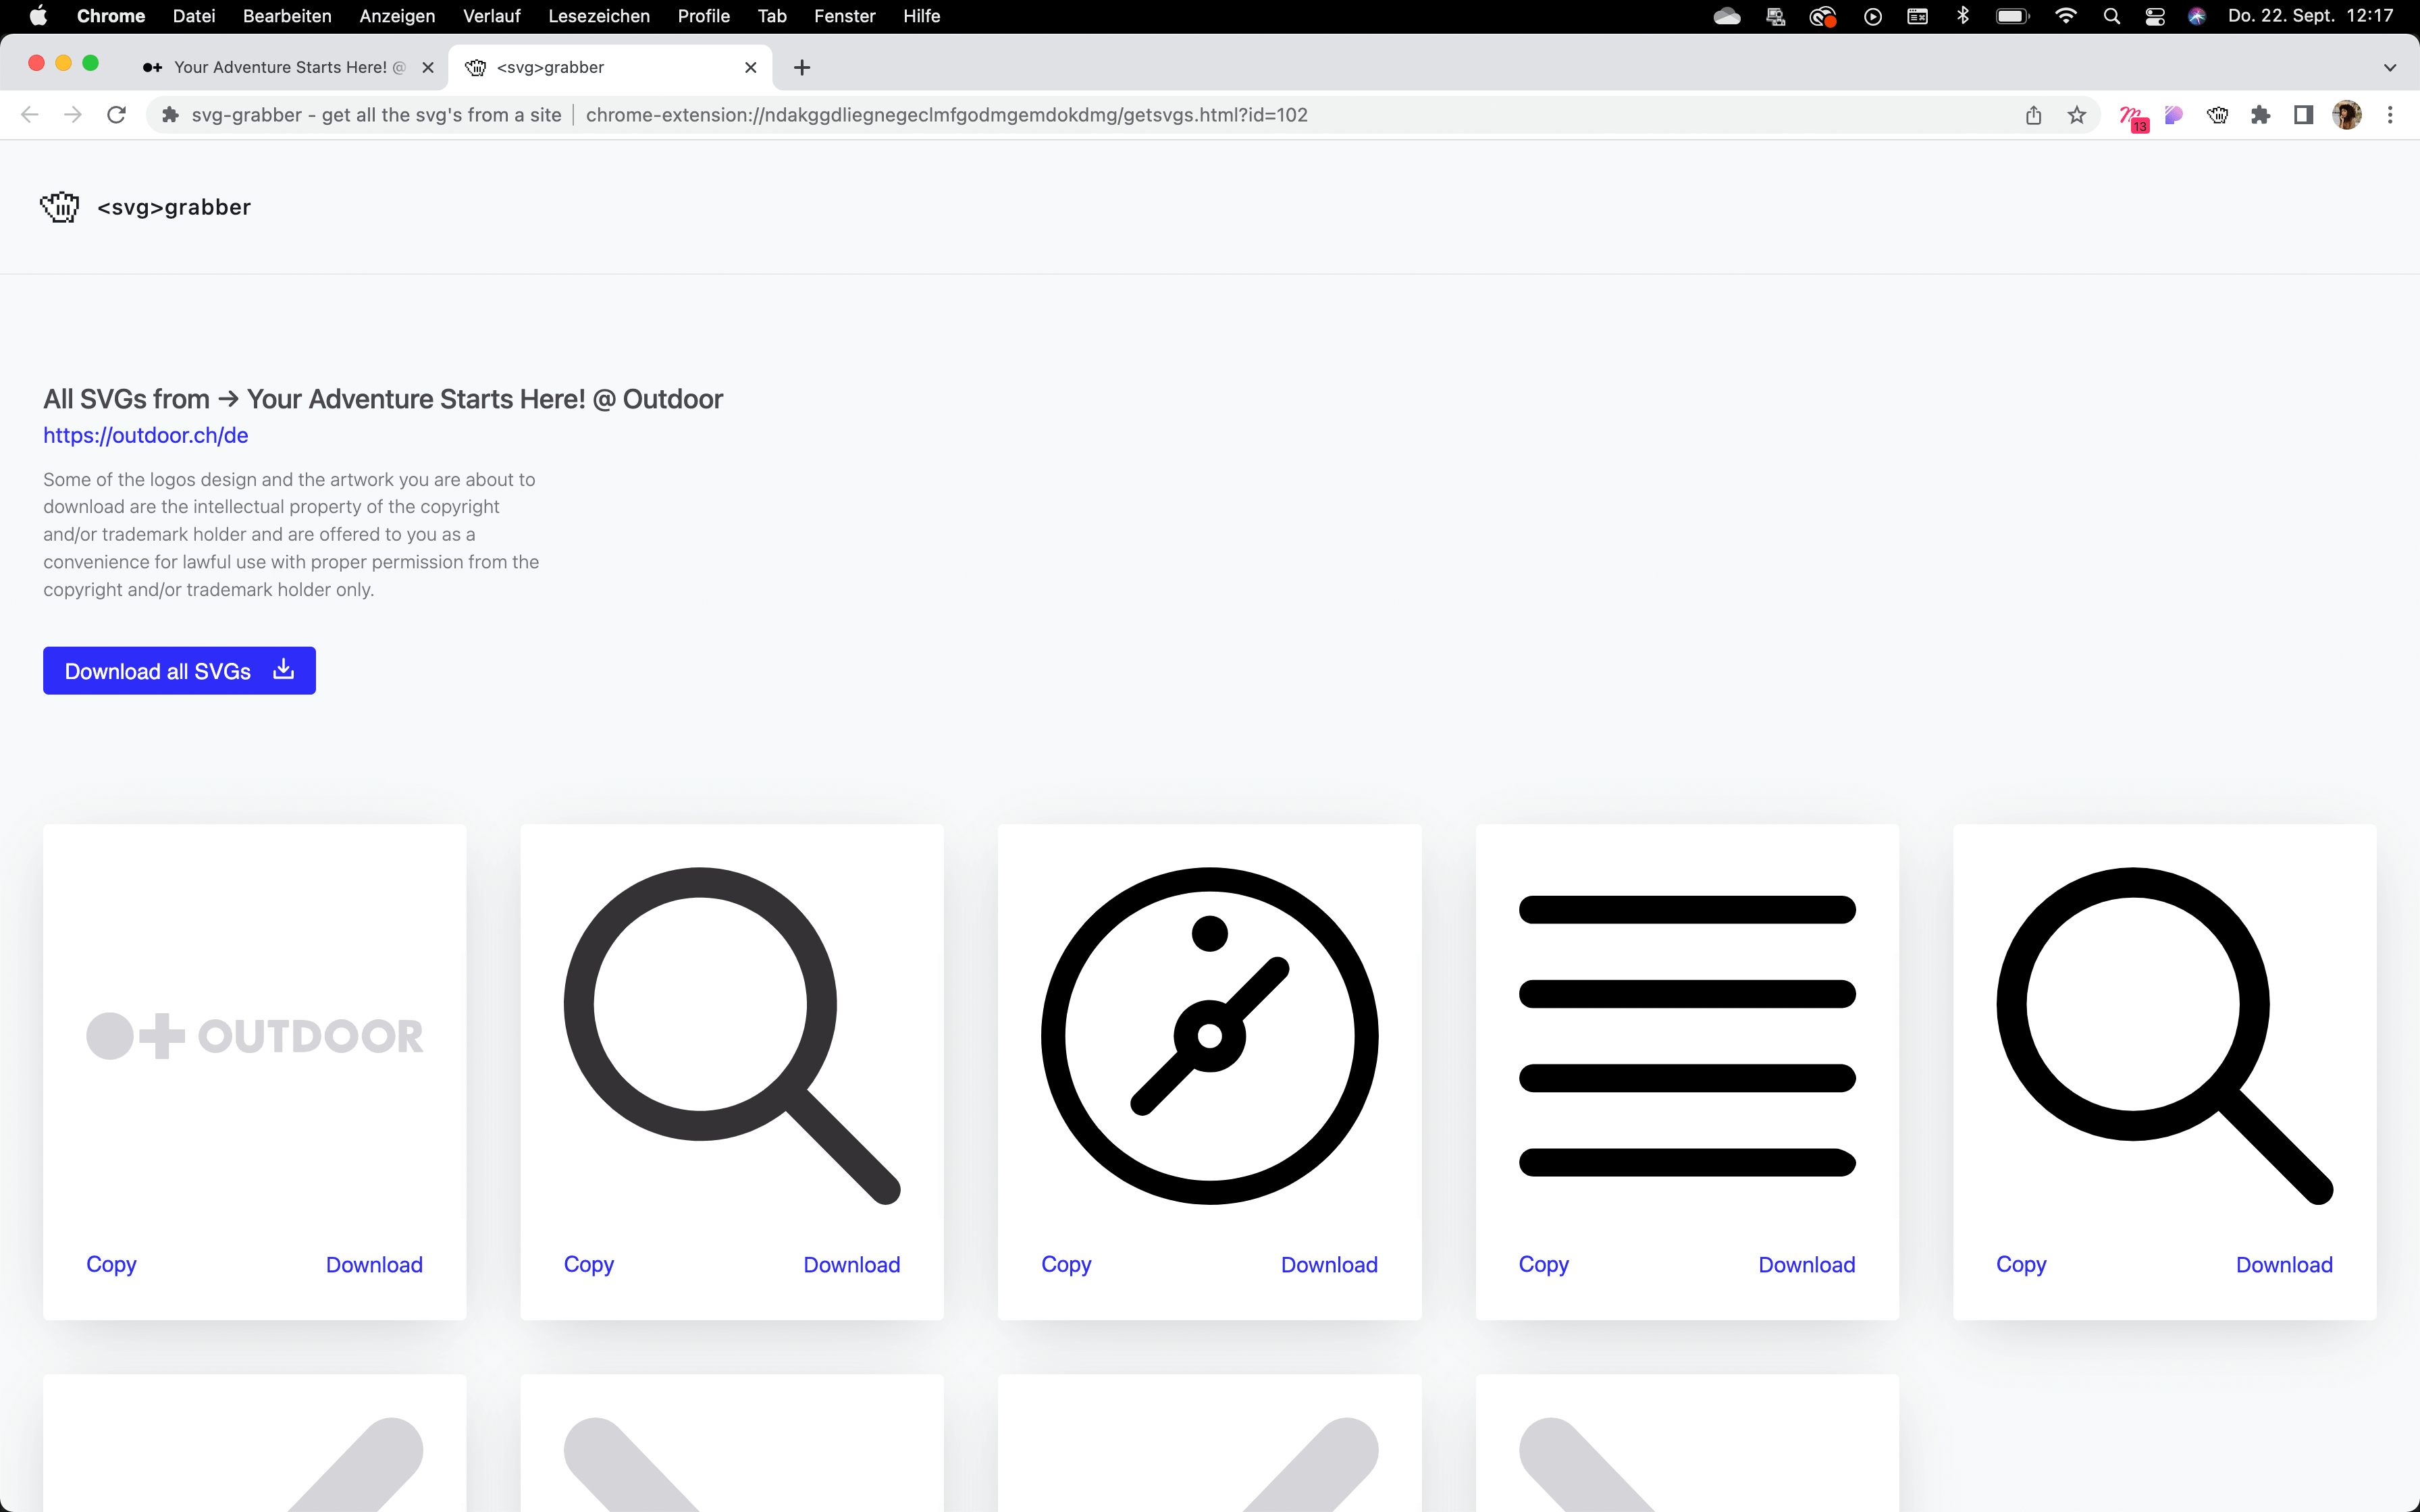Image resolution: width=2420 pixels, height=1512 pixels.
Task: Click the svg-grabber hand logo icon
Action: (x=59, y=207)
